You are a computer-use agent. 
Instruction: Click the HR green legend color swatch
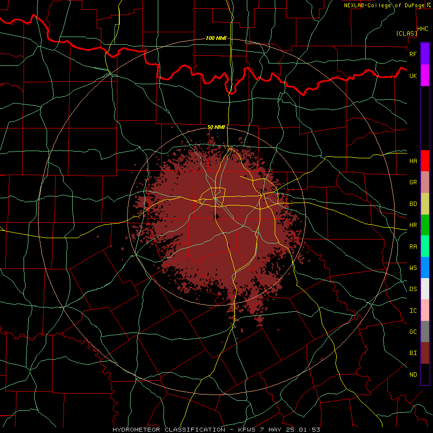(425, 225)
